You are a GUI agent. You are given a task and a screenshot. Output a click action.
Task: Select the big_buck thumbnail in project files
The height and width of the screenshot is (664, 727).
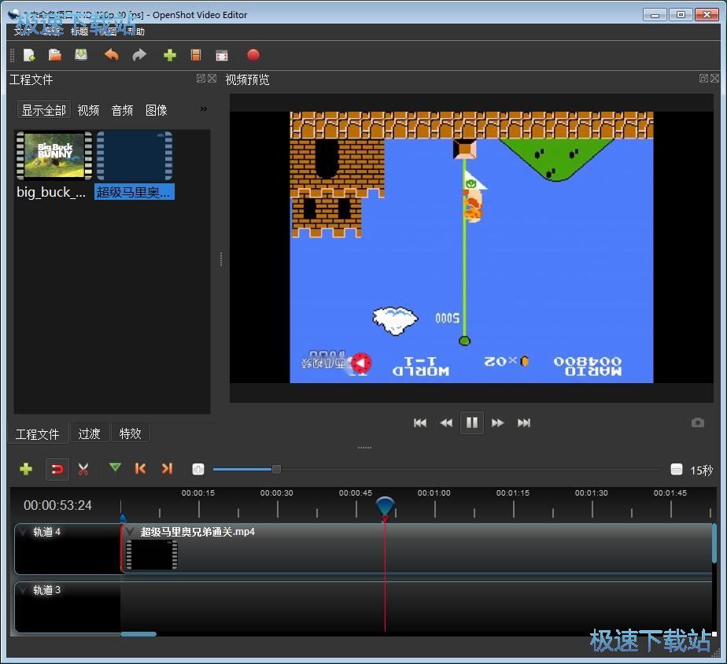tap(54, 155)
